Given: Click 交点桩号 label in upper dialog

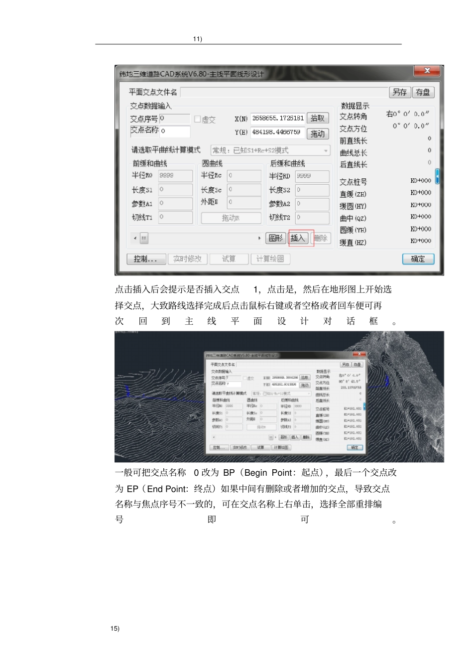Looking at the screenshot, I should point(354,182).
